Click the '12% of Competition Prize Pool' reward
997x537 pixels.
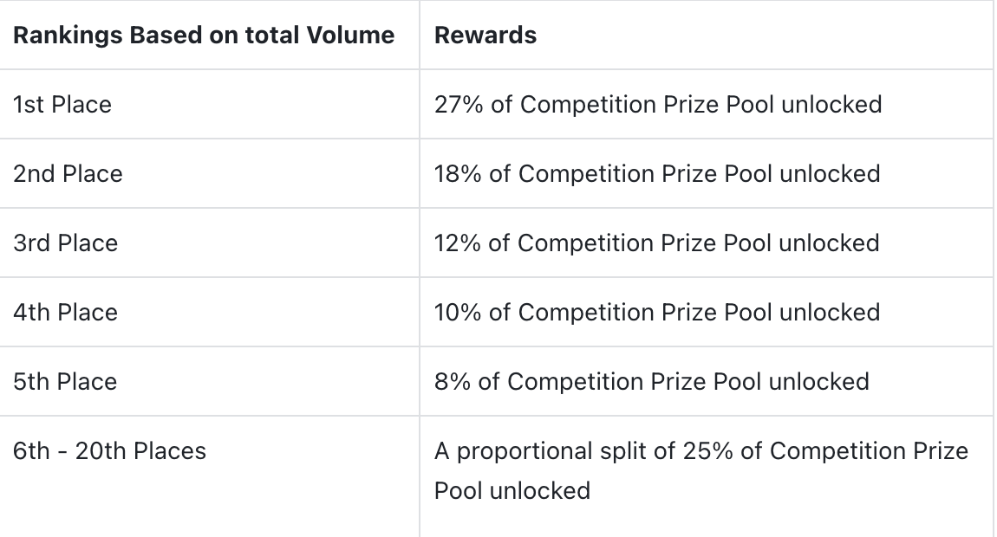pyautogui.click(x=603, y=243)
